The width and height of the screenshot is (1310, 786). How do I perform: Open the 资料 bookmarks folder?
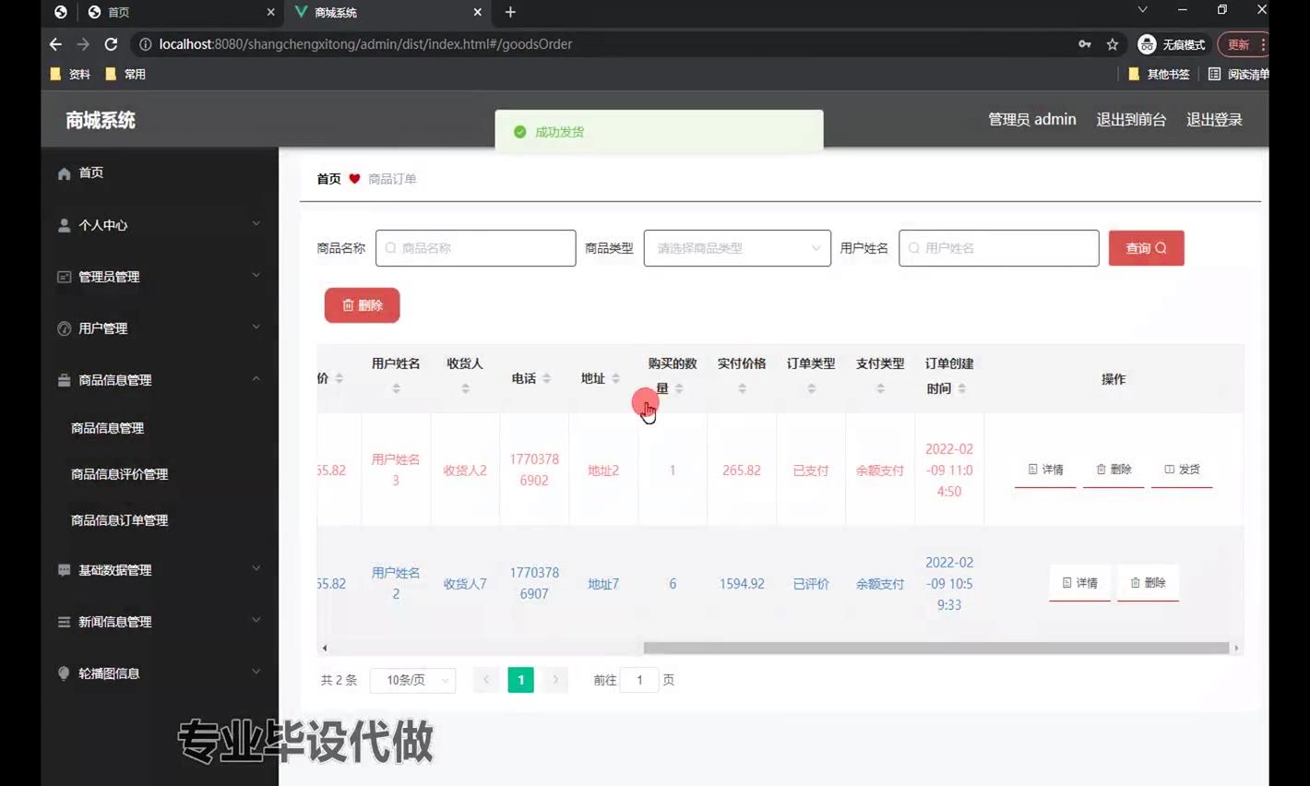tap(70, 74)
